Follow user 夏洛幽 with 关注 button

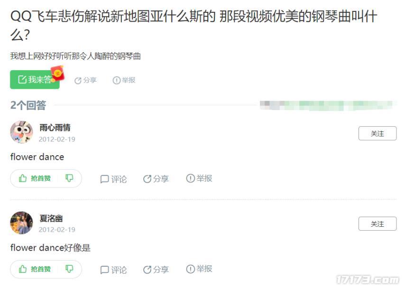coord(377,224)
